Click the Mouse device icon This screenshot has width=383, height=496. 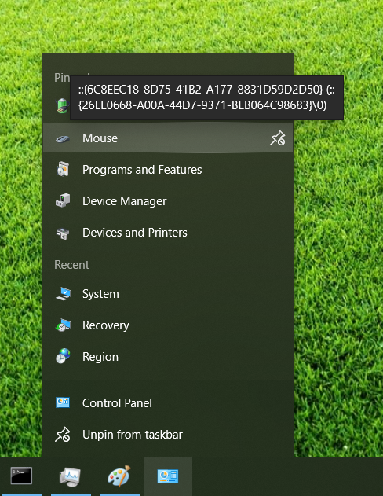pos(63,138)
